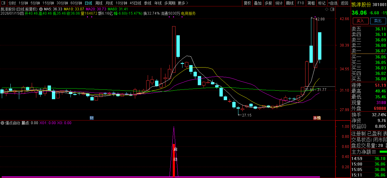Open 多周期 multi-period view
Image resolution: width=387 pixels, height=178 pixels.
[x=170, y=3]
